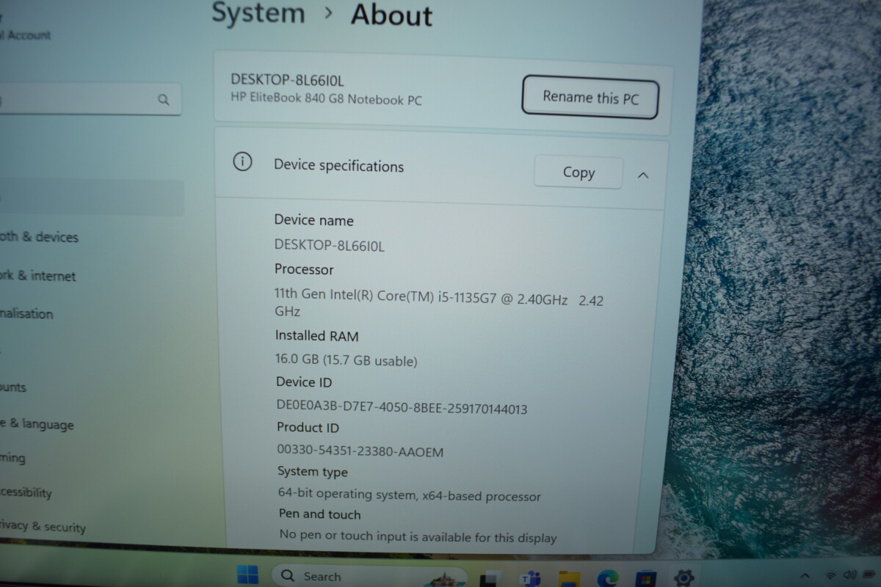The image size is (881, 587).
Task: Click the About page title
Action: coord(391,14)
